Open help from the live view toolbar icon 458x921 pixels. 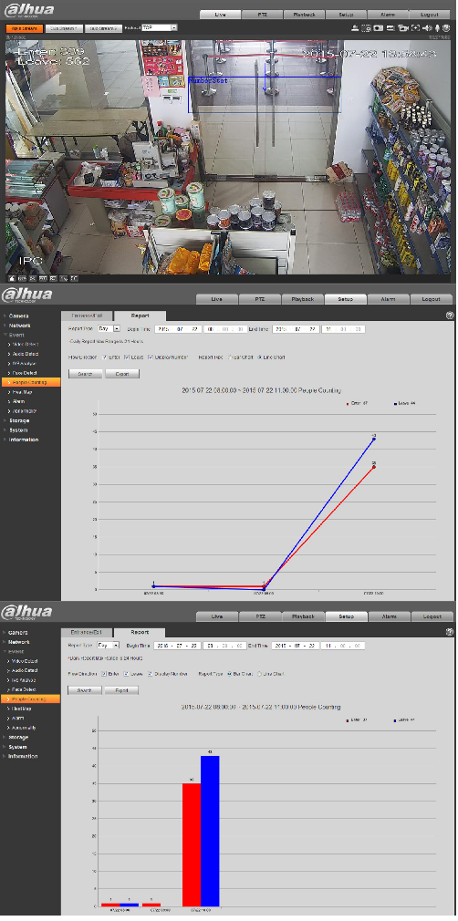446,27
